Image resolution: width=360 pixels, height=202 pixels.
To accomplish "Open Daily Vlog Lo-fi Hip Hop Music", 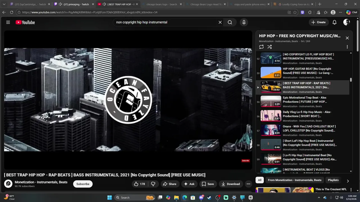I will click(x=302, y=116).
